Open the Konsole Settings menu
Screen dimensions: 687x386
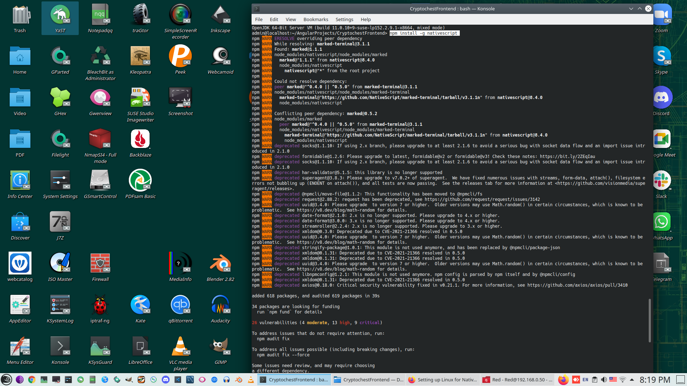point(344,19)
